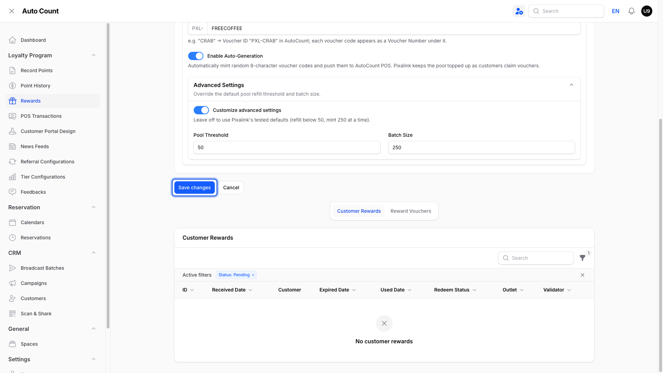Clear all active filters with X
Viewport: 663px width, 373px height.
click(583, 275)
